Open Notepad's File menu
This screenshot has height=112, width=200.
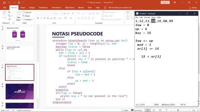(x=137, y=17)
